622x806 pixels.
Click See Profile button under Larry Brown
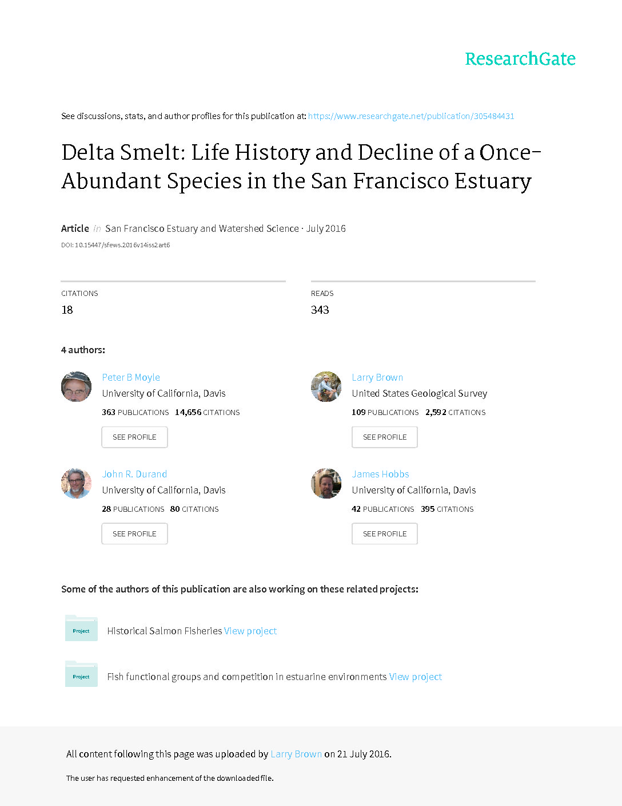pos(385,437)
